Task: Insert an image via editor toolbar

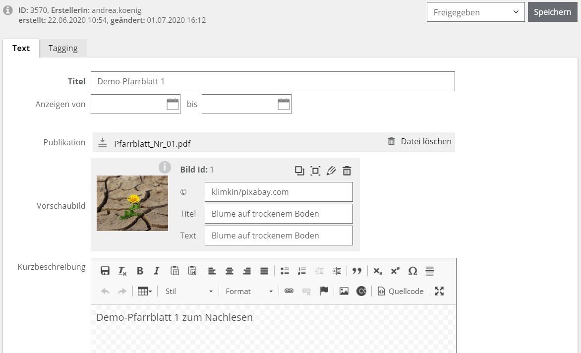Action: [x=344, y=292]
